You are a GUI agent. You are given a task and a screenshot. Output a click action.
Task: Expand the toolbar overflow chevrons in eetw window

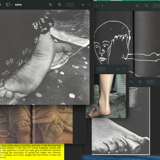pos(83,5)
